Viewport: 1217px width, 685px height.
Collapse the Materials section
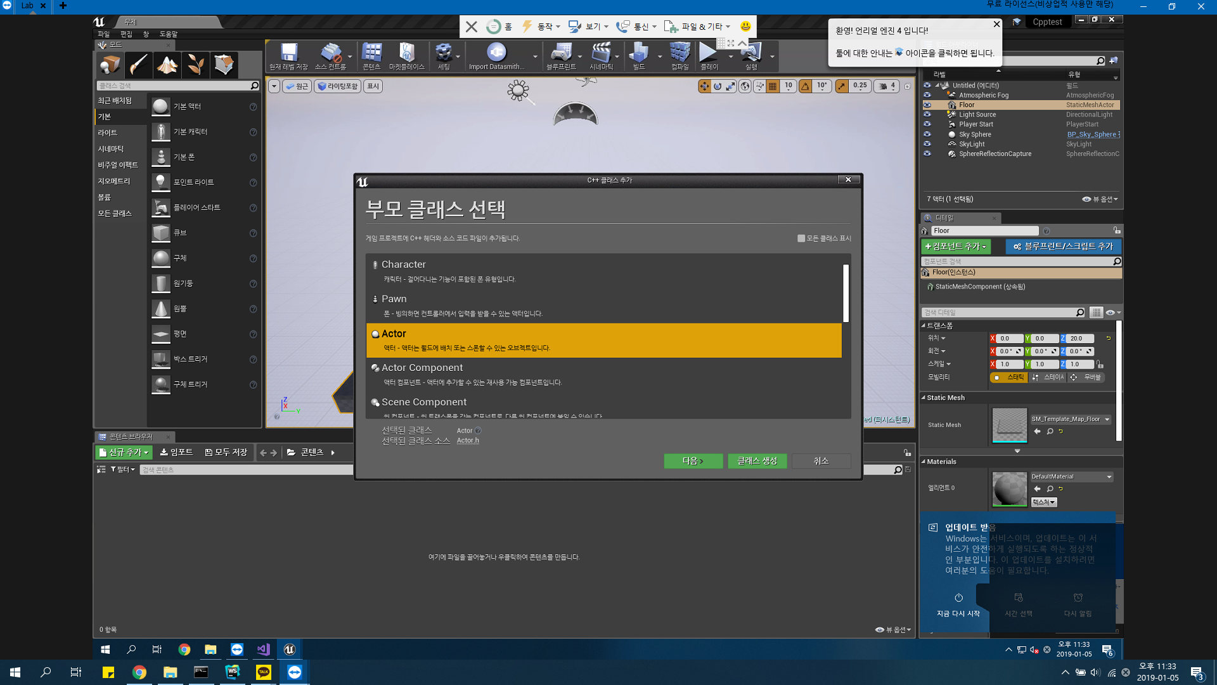point(924,462)
